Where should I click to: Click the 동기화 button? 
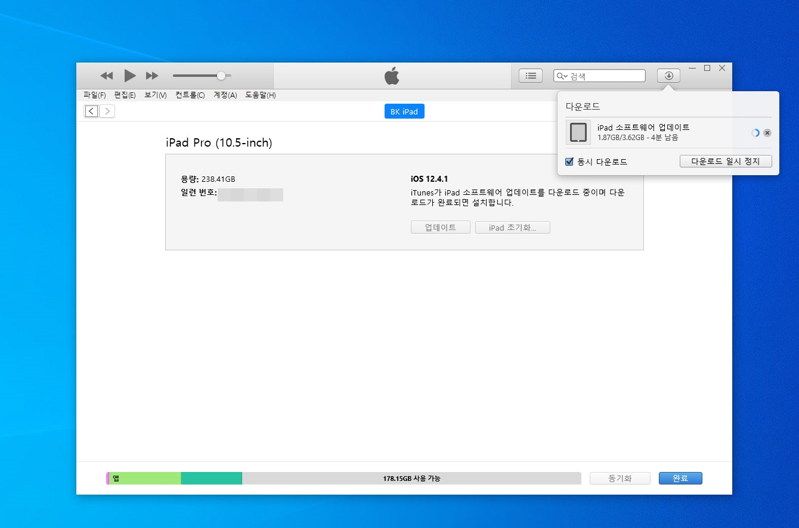620,479
